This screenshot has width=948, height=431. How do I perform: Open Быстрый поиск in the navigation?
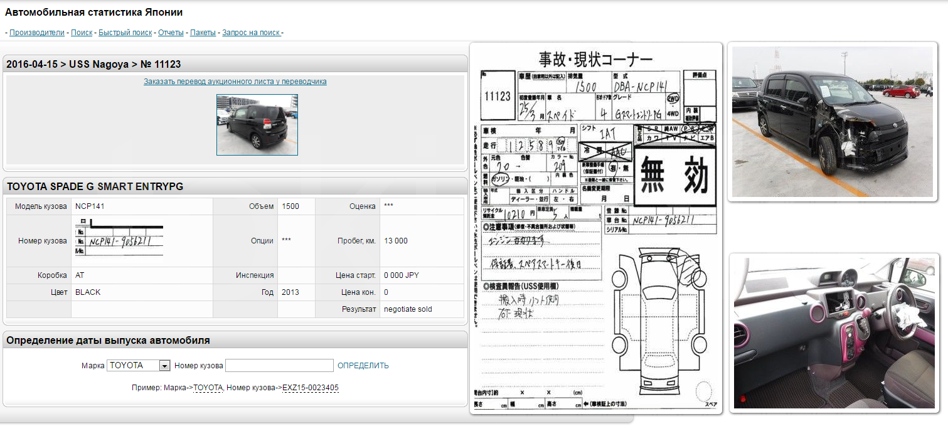[x=125, y=33]
